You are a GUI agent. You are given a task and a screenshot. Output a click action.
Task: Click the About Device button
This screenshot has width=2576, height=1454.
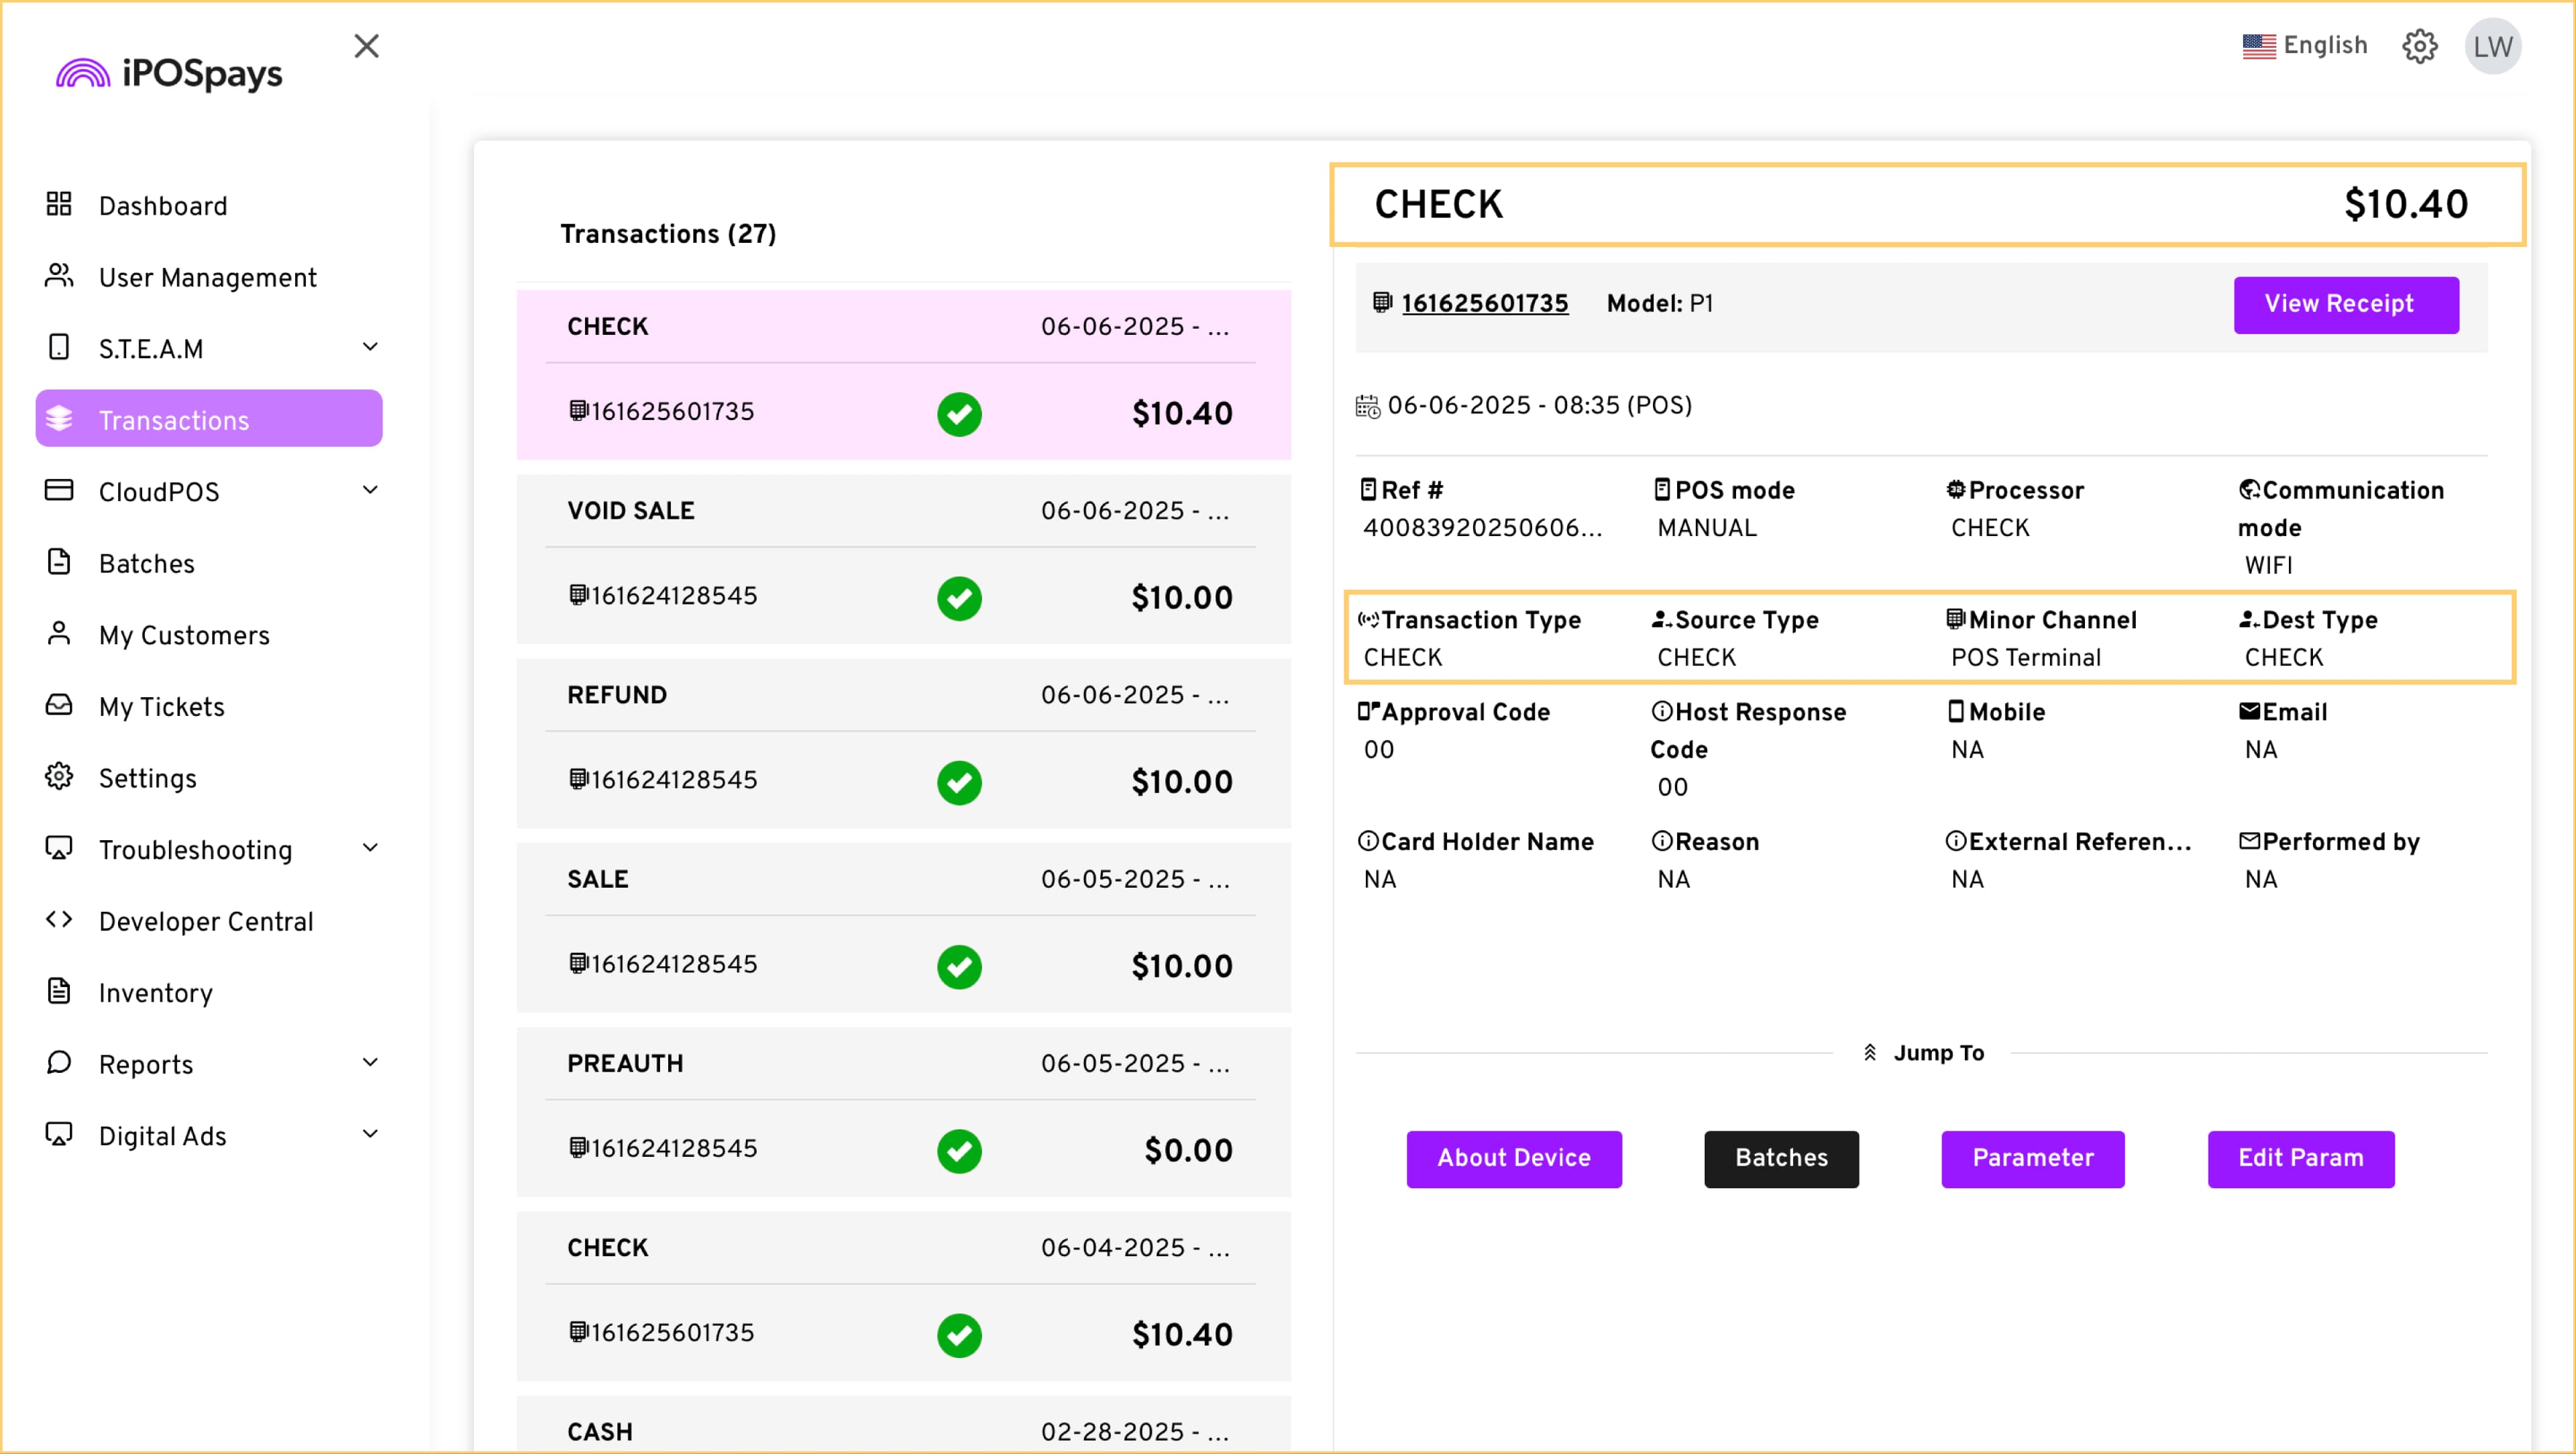click(1514, 1159)
